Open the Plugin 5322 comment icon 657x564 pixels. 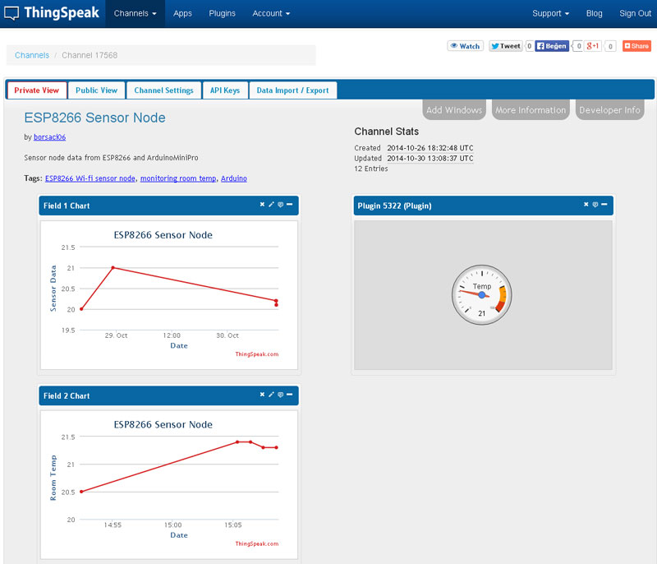click(x=595, y=204)
